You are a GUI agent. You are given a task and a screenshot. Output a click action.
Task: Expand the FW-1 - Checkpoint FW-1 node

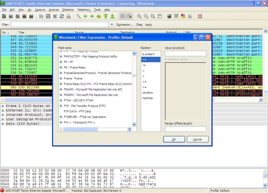tap(61, 122)
